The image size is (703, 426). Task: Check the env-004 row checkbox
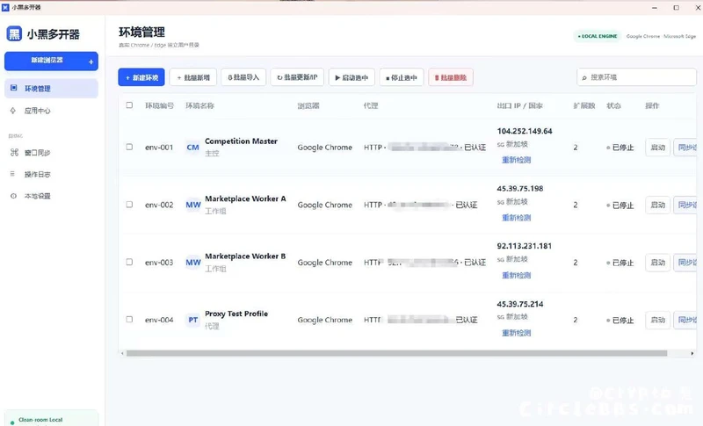pyautogui.click(x=129, y=320)
